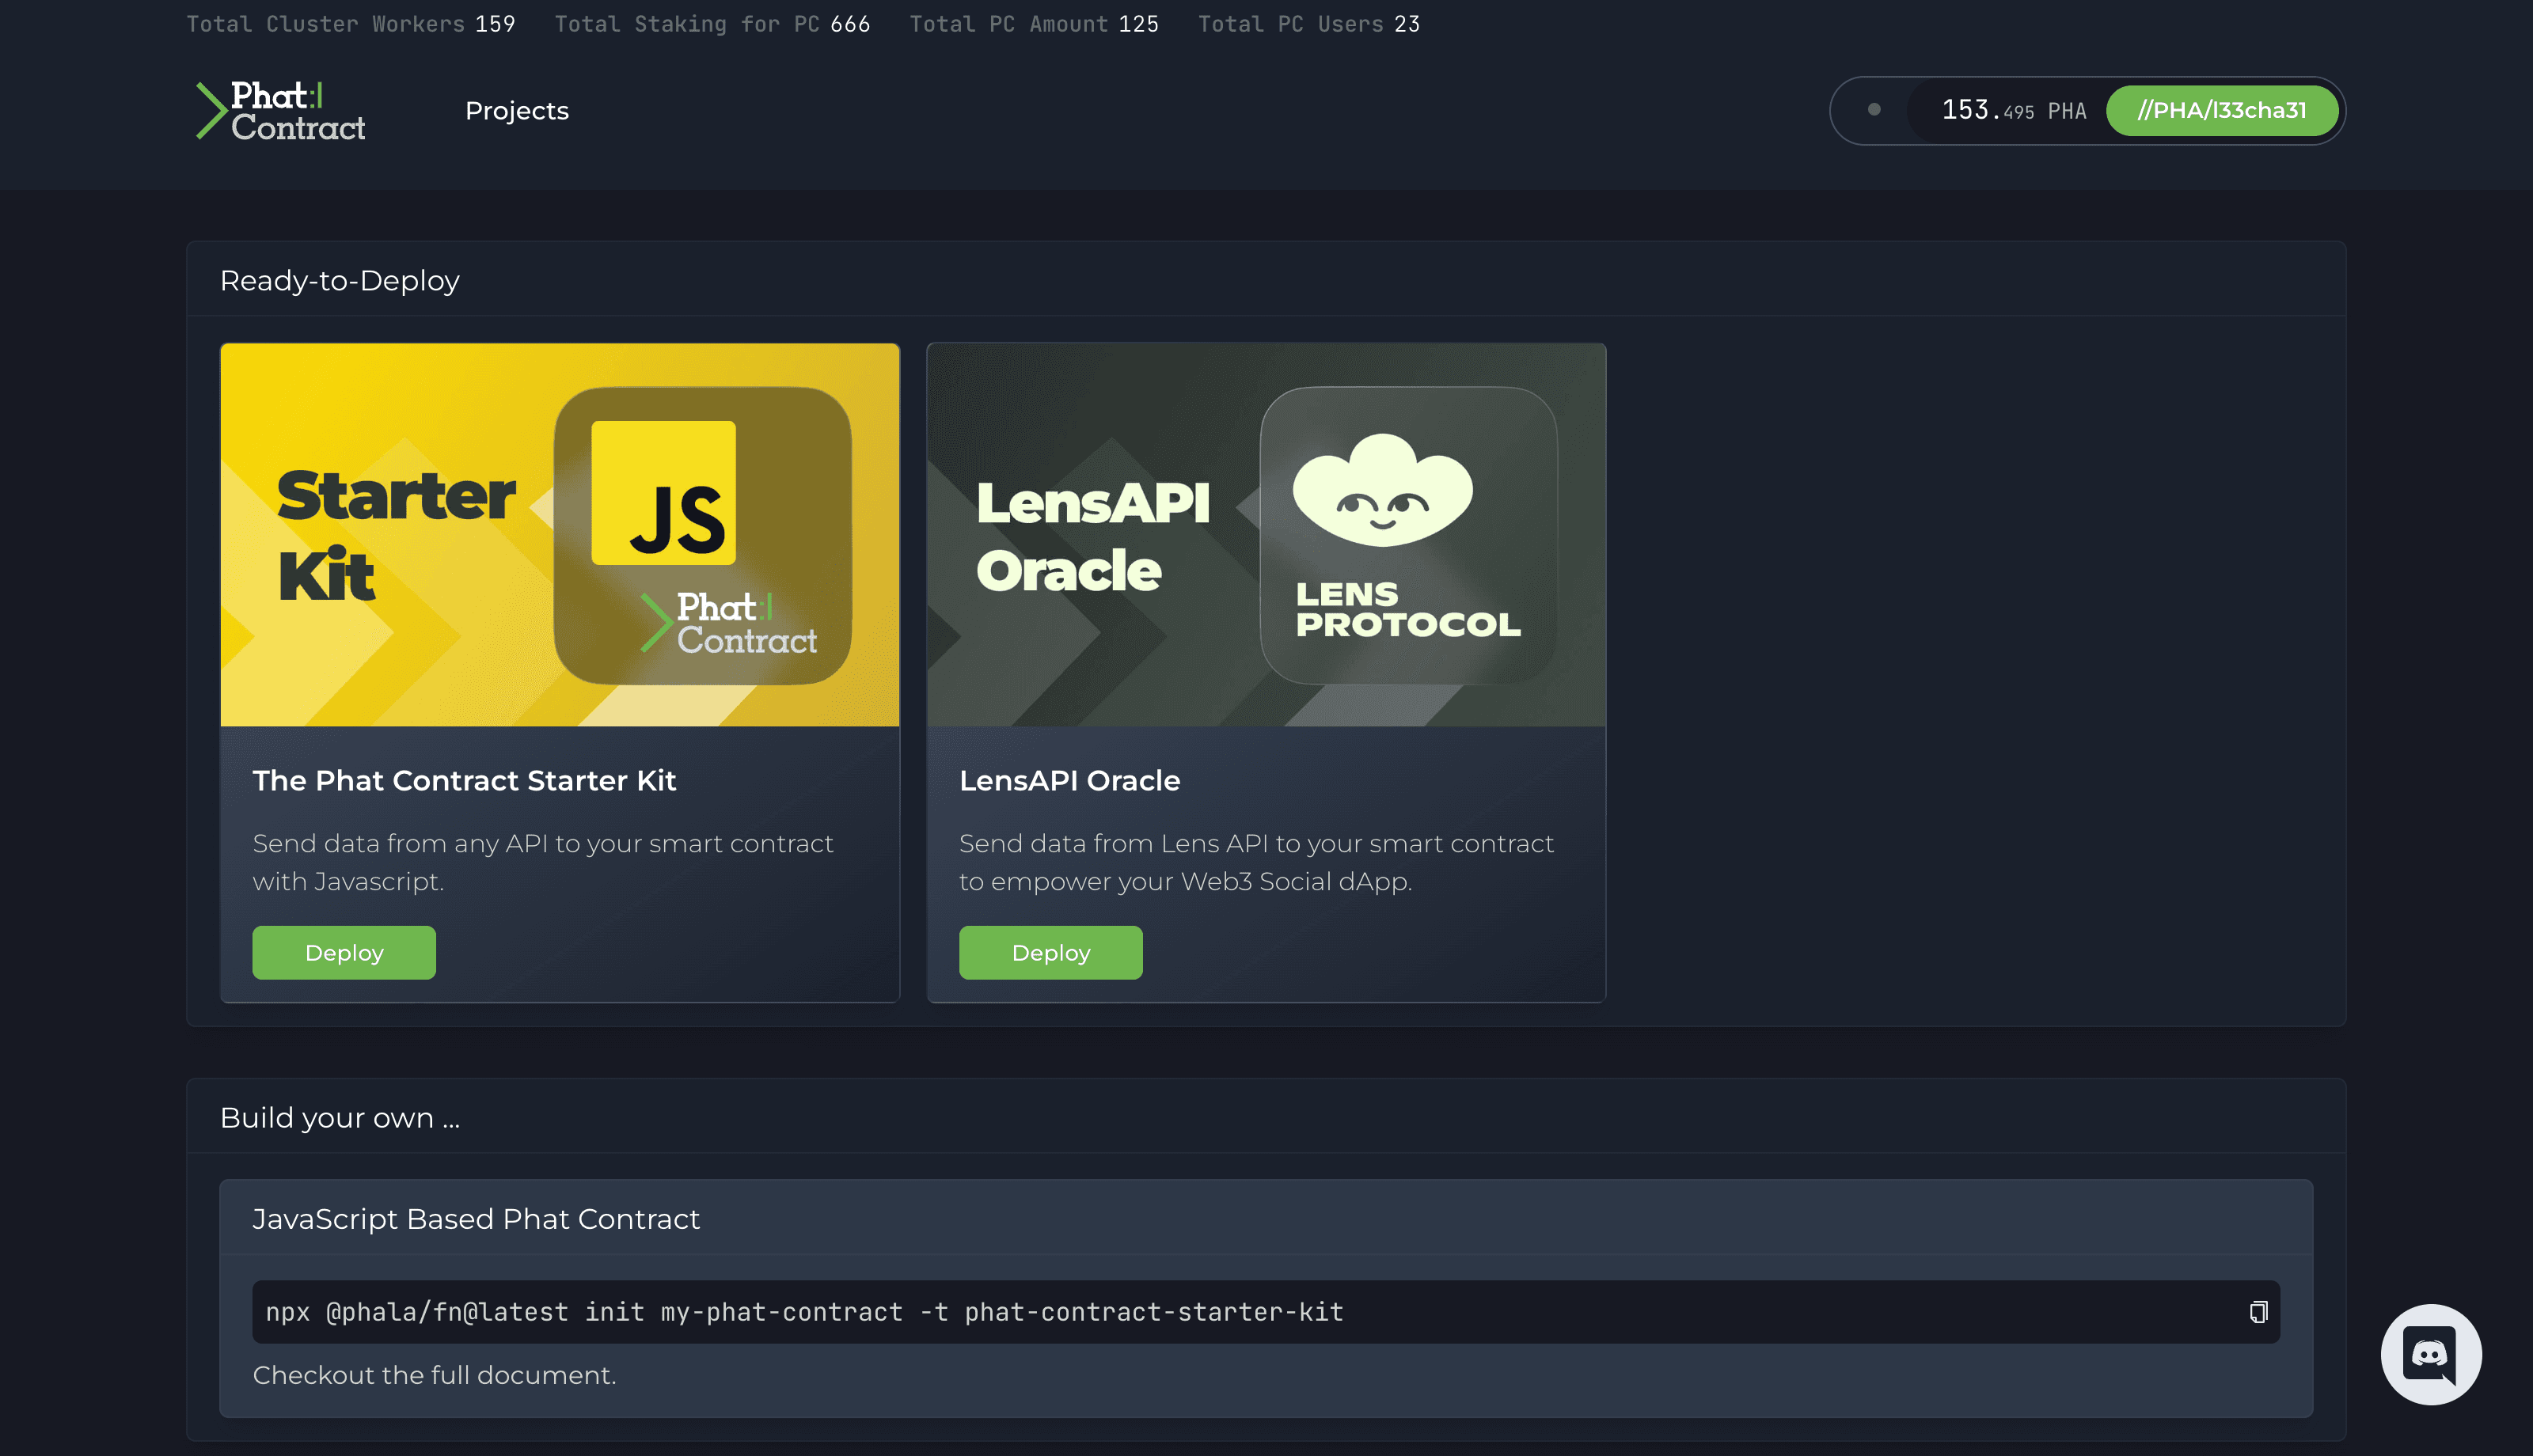Click the Total Cluster Workers stat
This screenshot has width=2533, height=1456.
[x=350, y=24]
